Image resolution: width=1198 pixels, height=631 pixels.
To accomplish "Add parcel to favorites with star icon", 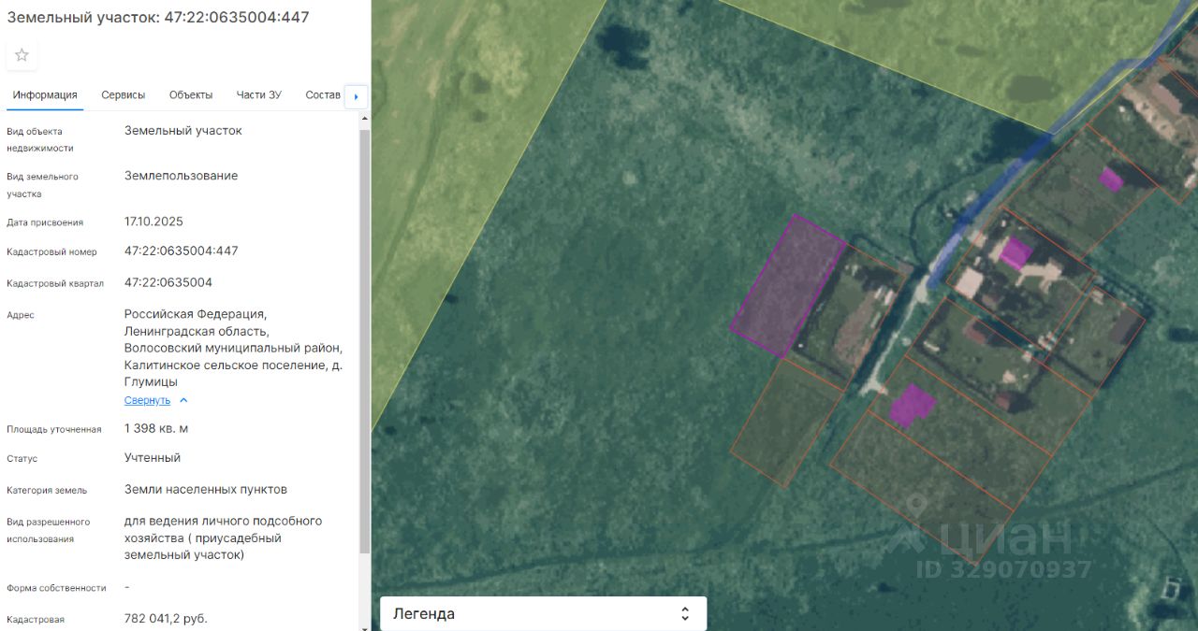I will [22, 55].
